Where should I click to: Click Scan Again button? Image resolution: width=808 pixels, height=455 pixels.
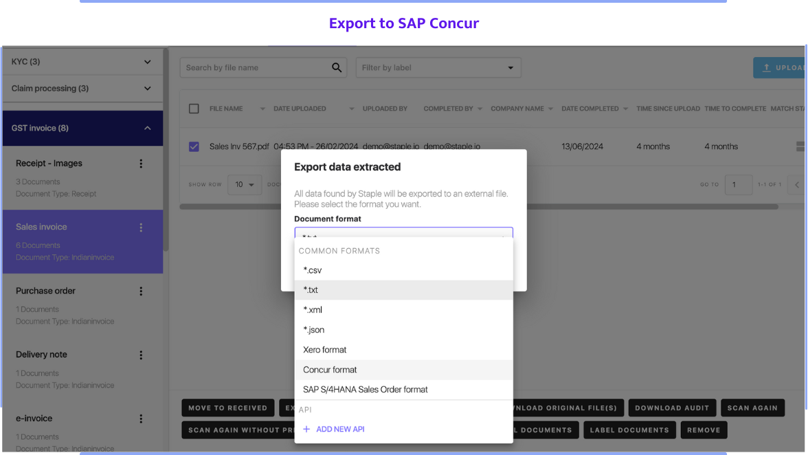click(x=752, y=408)
